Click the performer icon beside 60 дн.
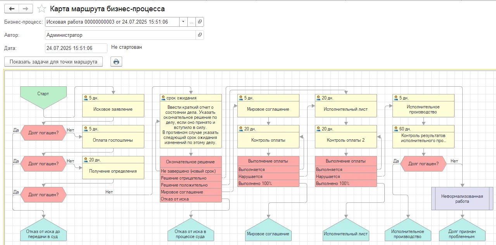496x245 pixels. point(396,129)
